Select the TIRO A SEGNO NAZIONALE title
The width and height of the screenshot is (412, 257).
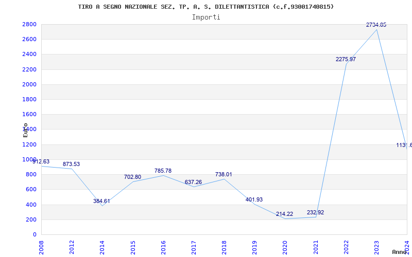click(206, 7)
